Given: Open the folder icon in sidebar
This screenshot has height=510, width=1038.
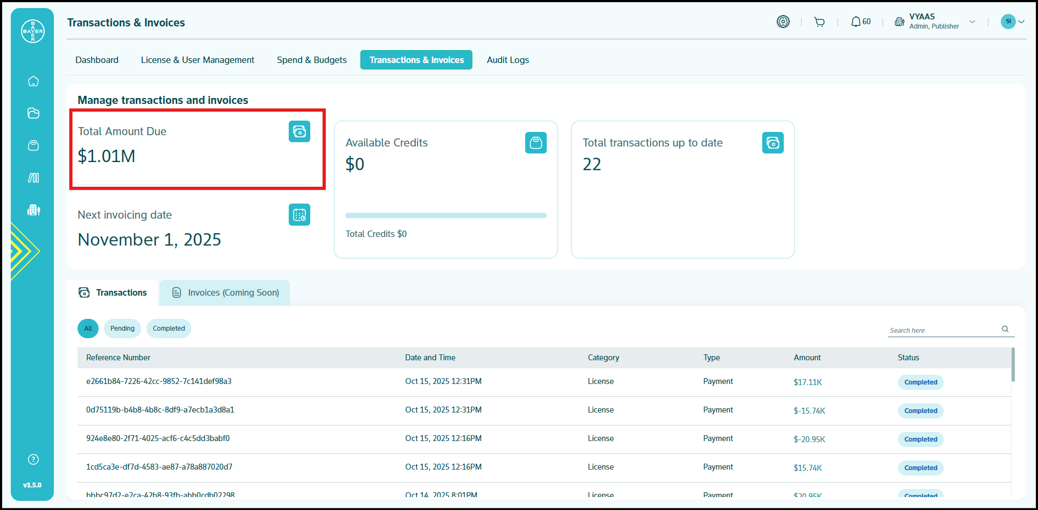Looking at the screenshot, I should (33, 113).
